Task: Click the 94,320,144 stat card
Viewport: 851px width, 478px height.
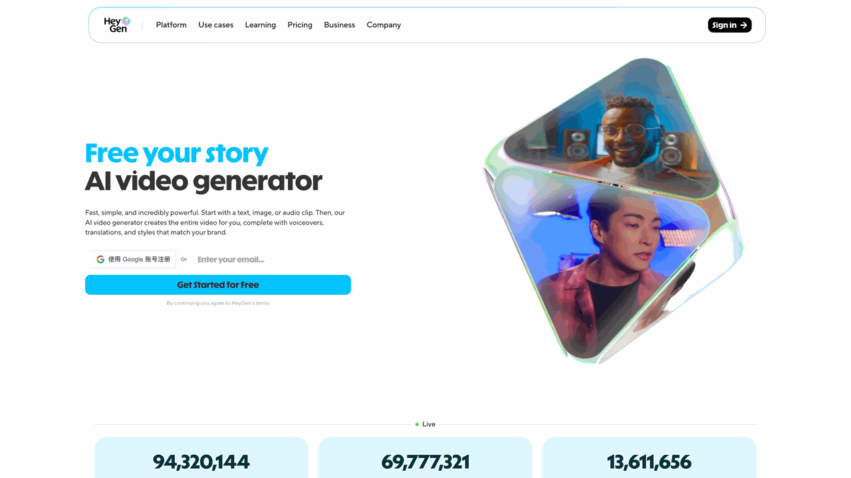Action: pyautogui.click(x=201, y=457)
